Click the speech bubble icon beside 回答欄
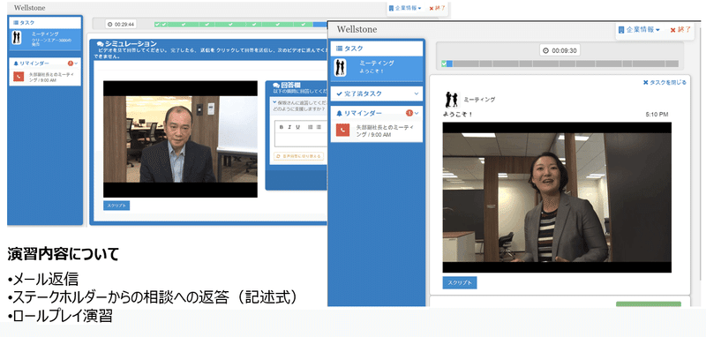 tap(276, 85)
